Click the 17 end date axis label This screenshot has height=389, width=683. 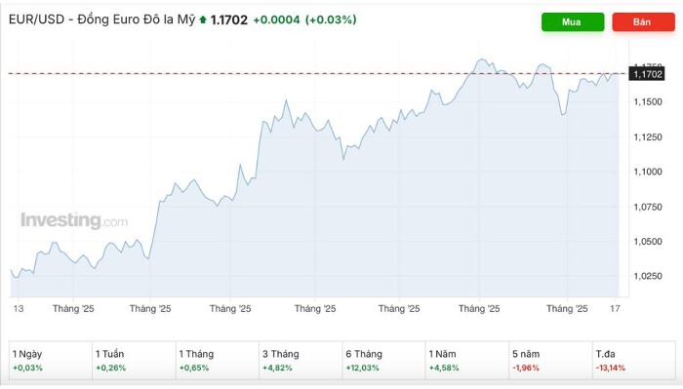point(615,308)
